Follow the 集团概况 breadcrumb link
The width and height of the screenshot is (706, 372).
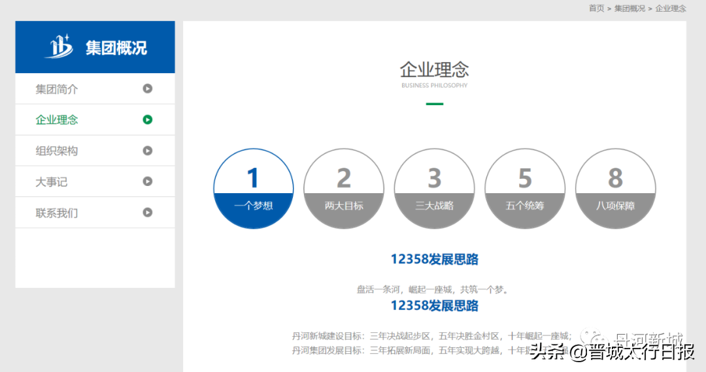pyautogui.click(x=630, y=8)
